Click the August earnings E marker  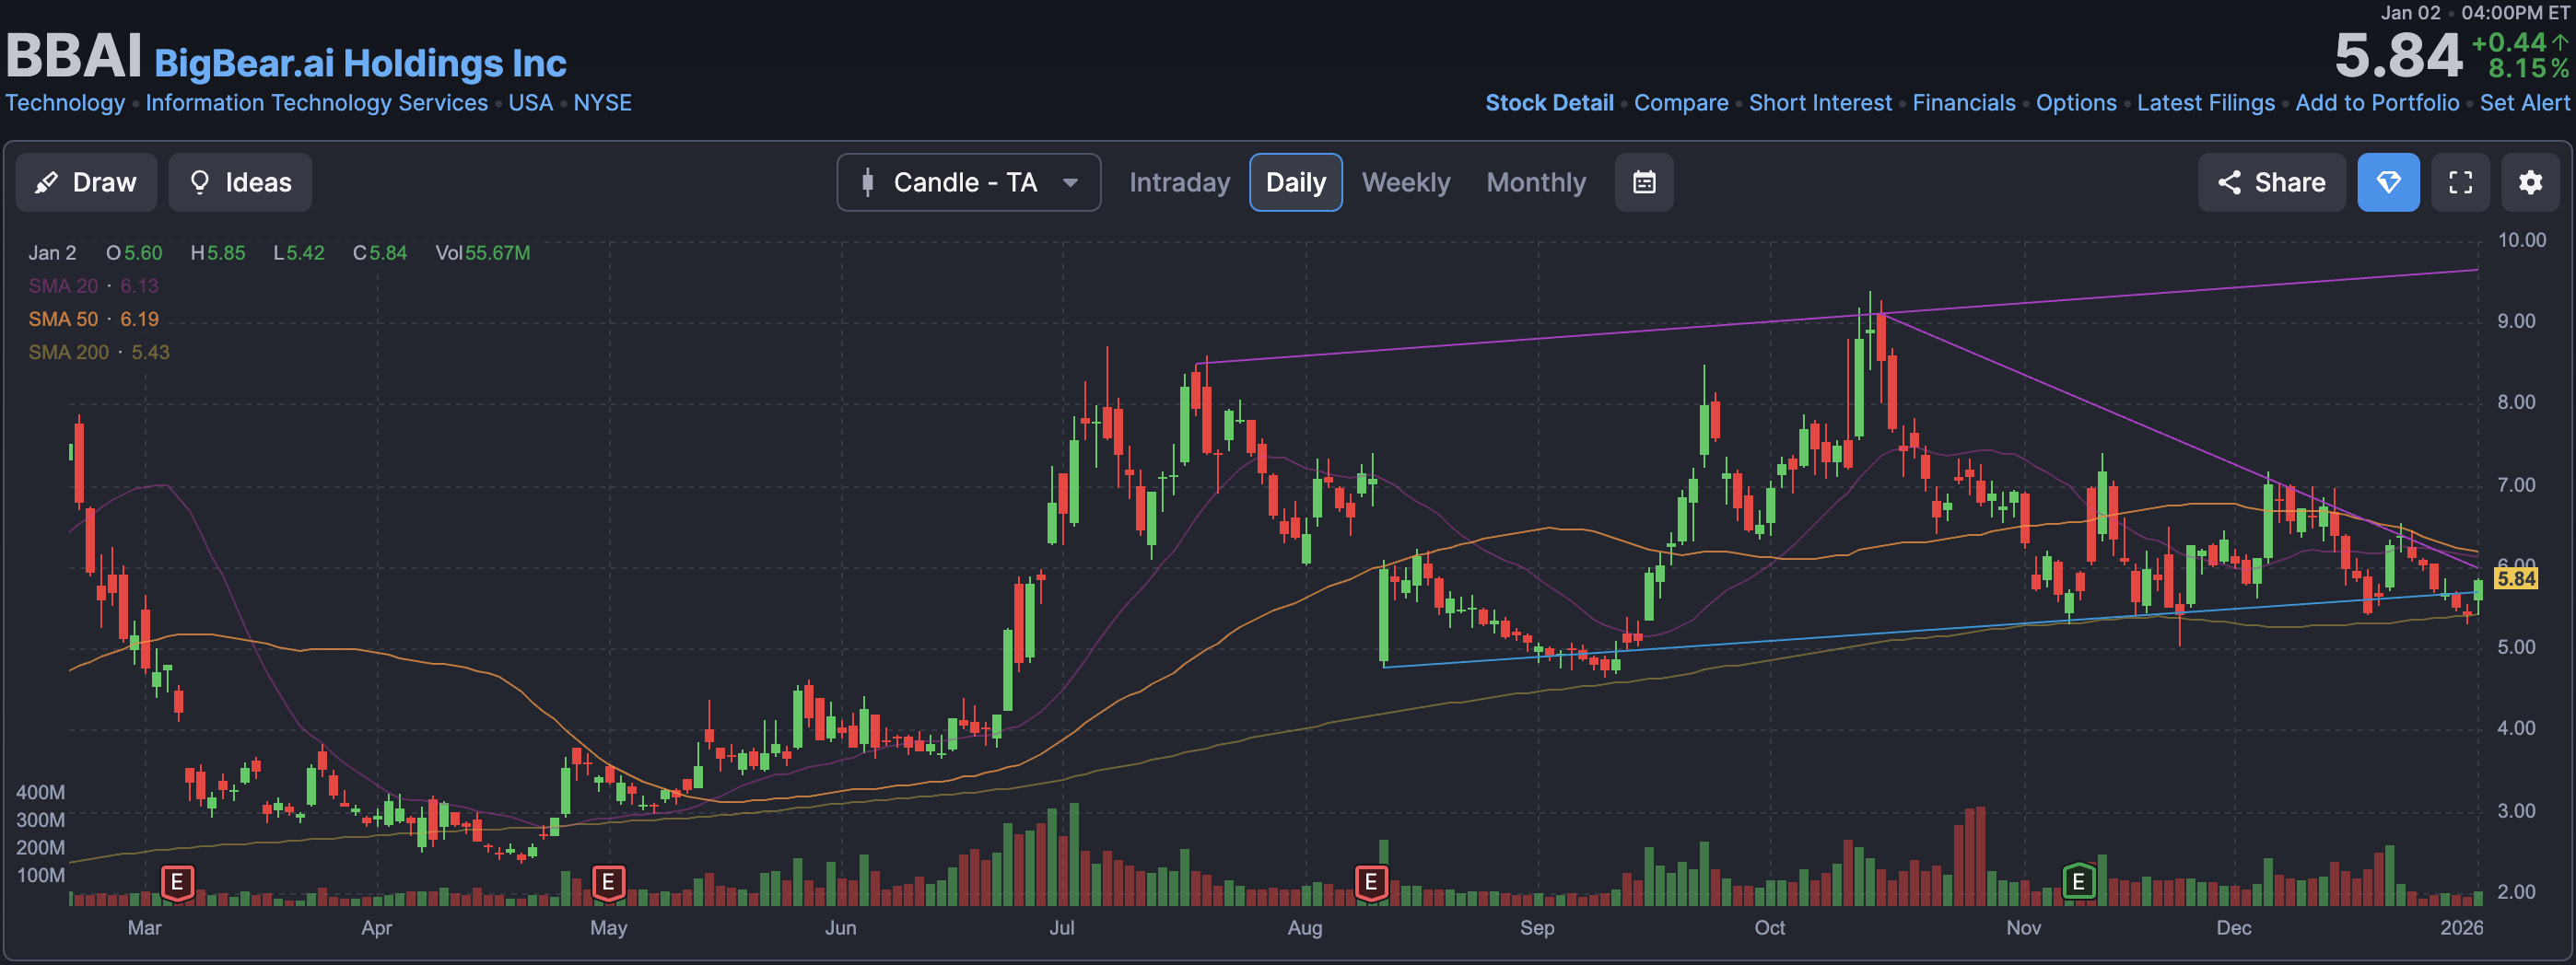point(1371,882)
